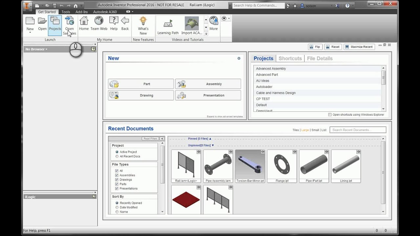Image resolution: width=420 pixels, height=236 pixels.
Task: Open a file with the Open ribbon icon
Action: 42,21
